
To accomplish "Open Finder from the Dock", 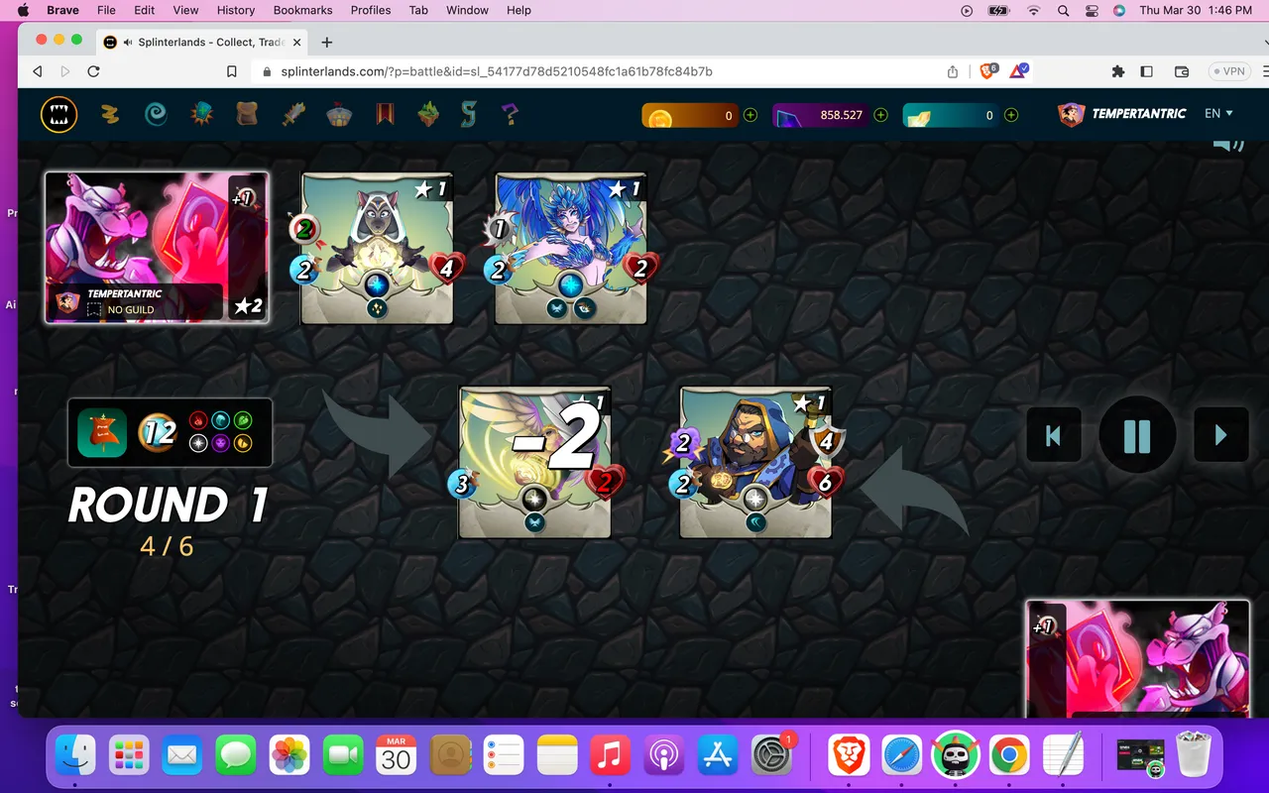I will [75, 757].
